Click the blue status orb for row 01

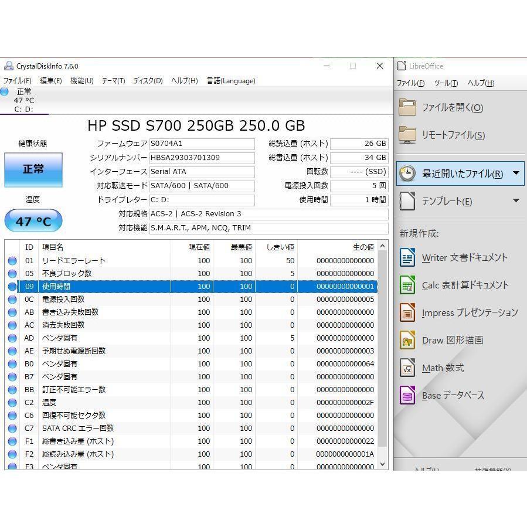coord(12,260)
